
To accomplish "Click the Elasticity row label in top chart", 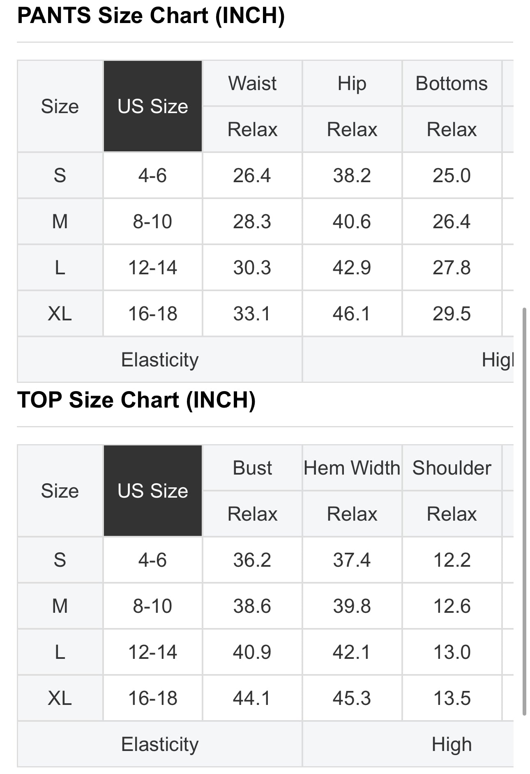I will [x=160, y=744].
